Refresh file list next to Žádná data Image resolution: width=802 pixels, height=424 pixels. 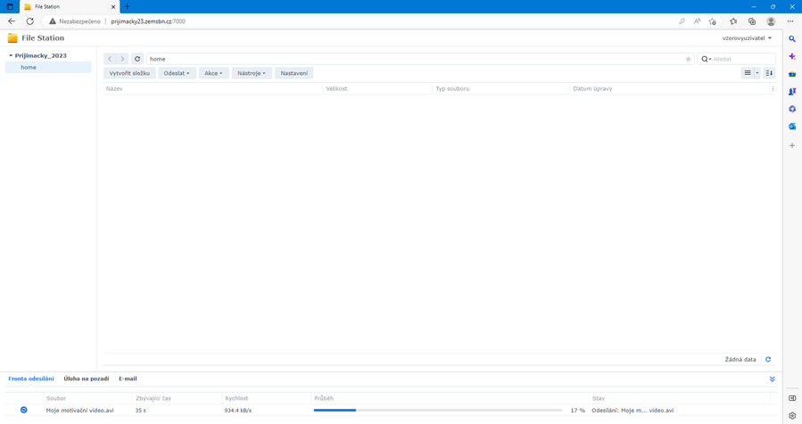click(768, 360)
